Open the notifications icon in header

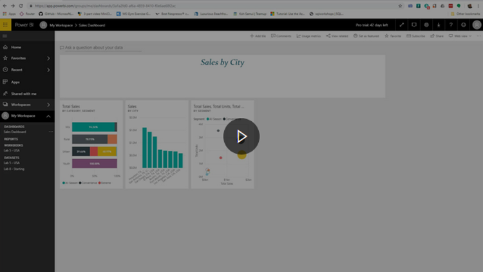tap(414, 25)
